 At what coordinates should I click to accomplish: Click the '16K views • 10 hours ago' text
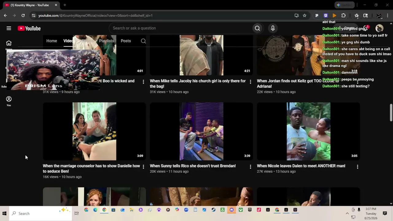pyautogui.click(x=62, y=177)
